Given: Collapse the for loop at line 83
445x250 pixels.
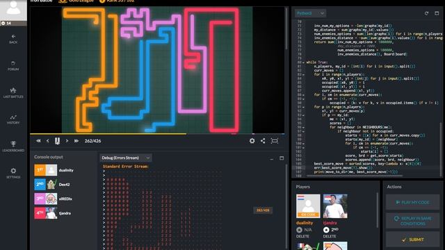Looking at the screenshot, I should (x=303, y=74).
